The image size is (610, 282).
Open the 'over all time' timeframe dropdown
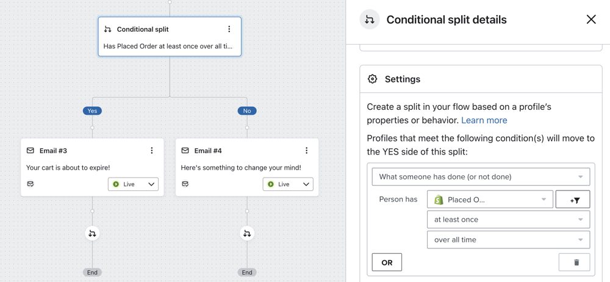[x=509, y=240]
